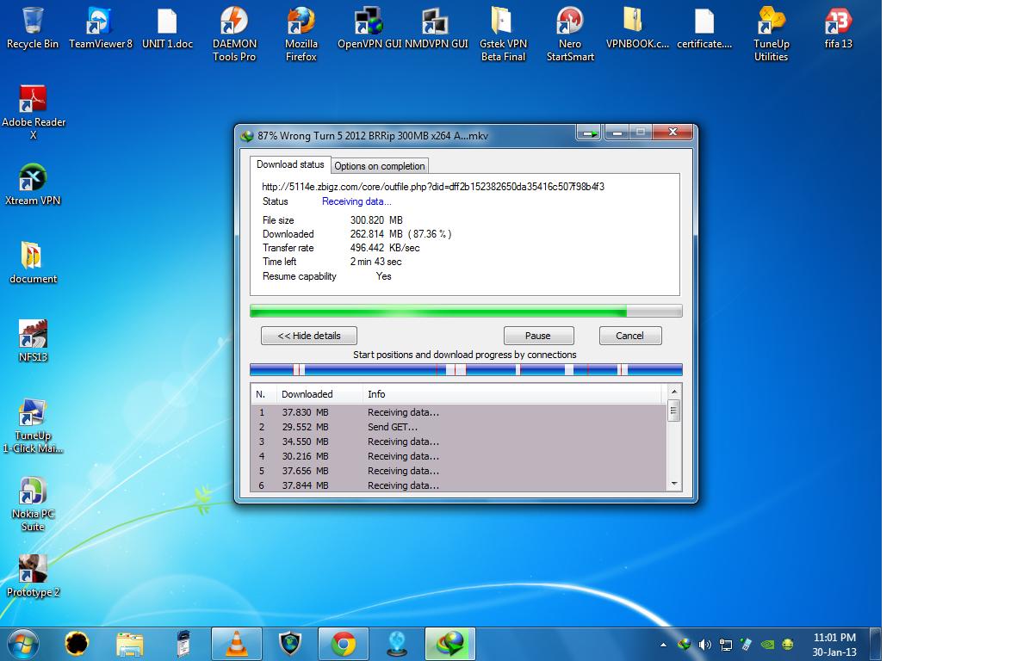Collapse panel with Hide details button

[x=308, y=336]
